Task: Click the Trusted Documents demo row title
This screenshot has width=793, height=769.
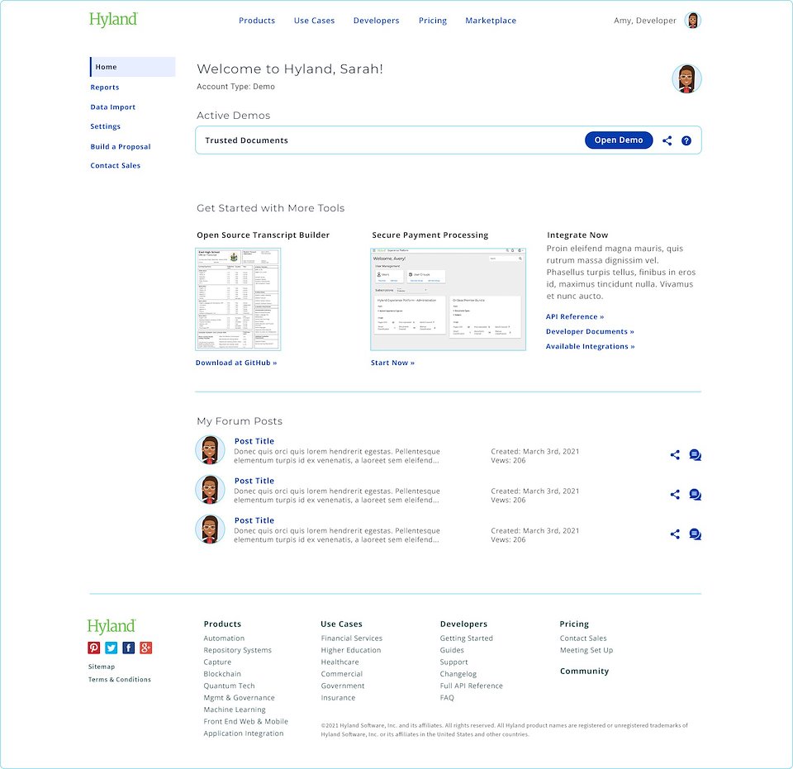Action: (x=246, y=140)
